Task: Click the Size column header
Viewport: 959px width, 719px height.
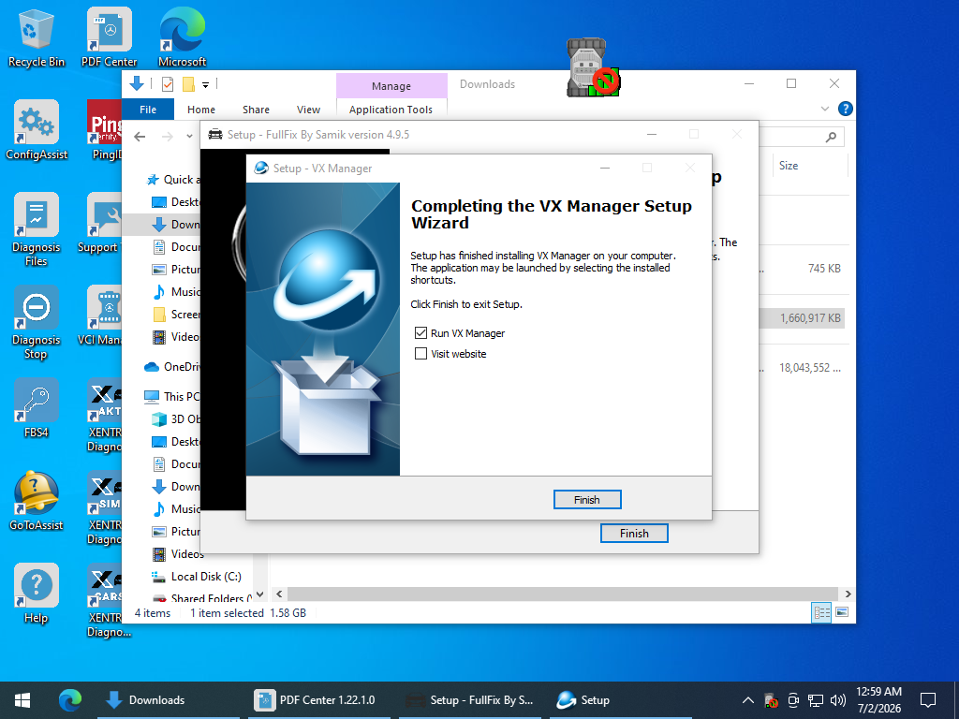Action: coord(789,166)
